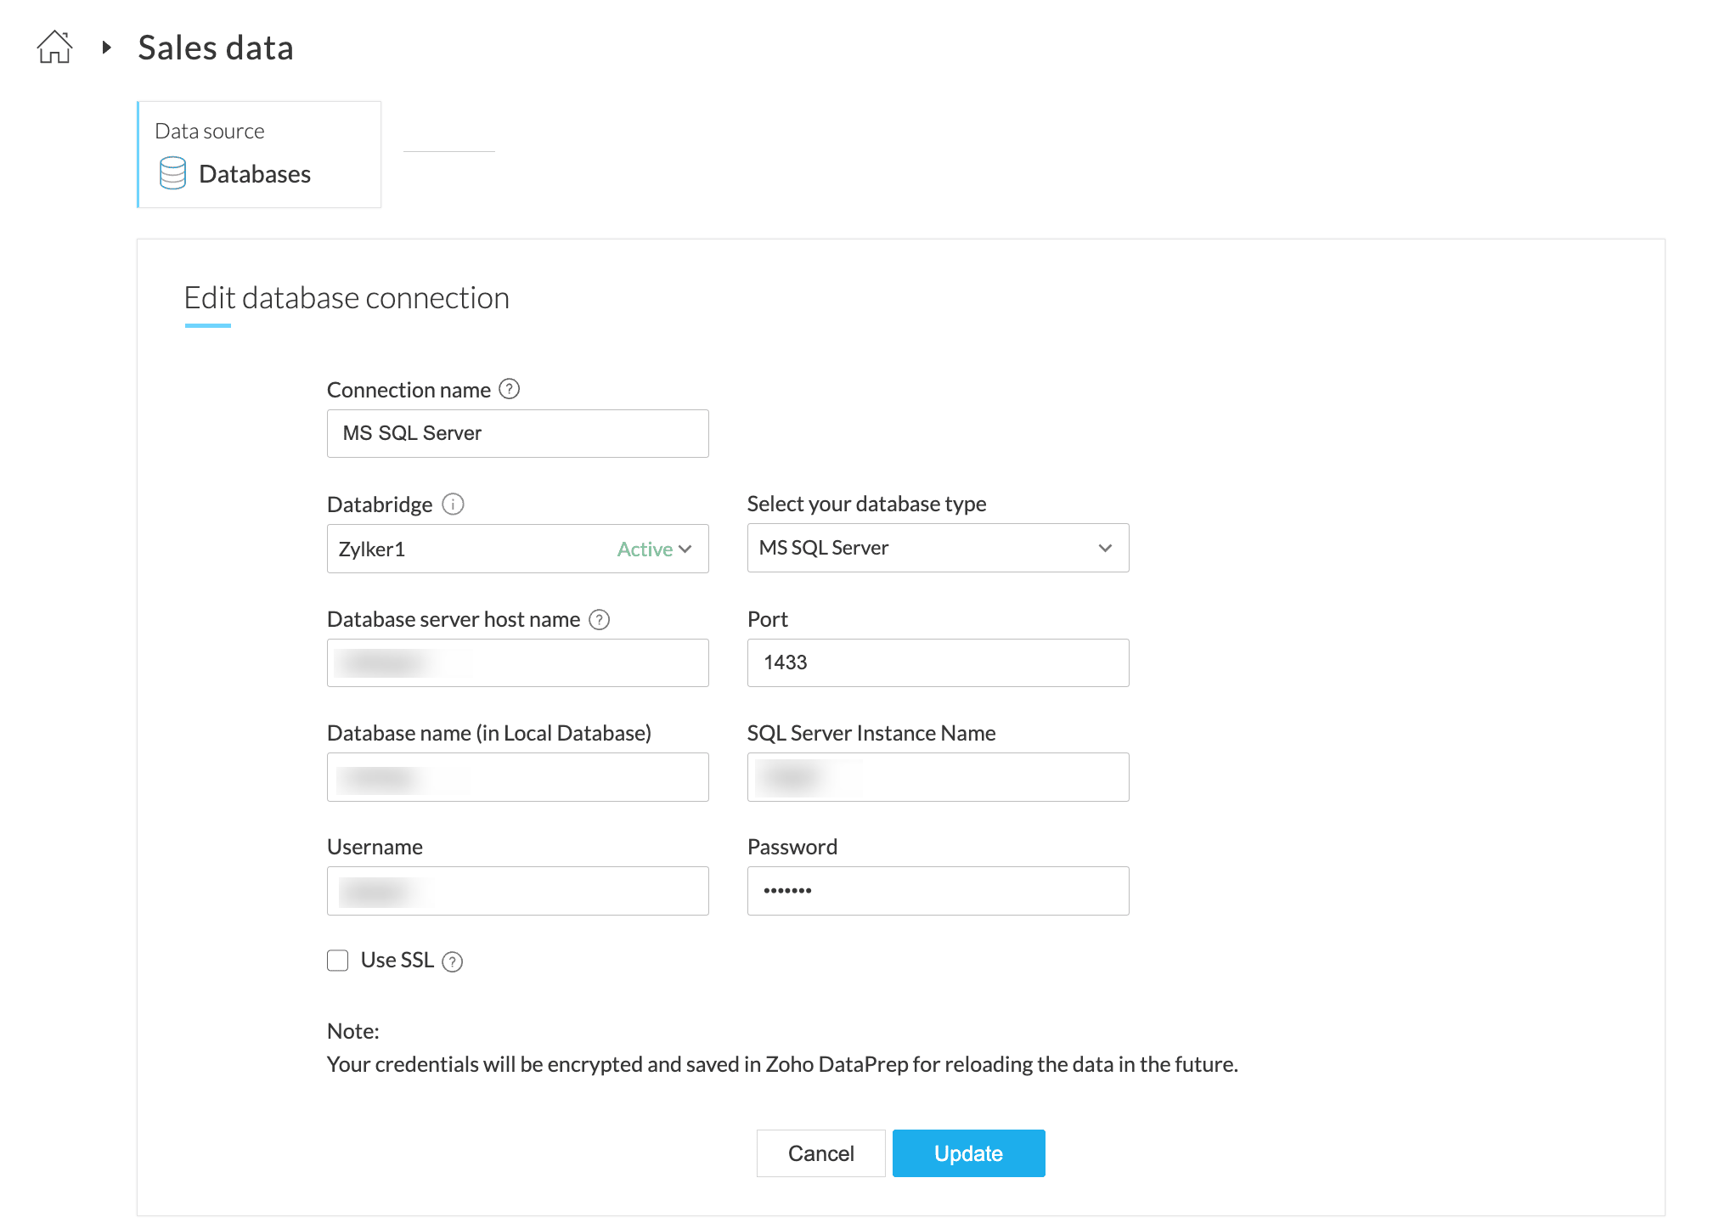1736x1223 pixels.
Task: Open the Database server host name help icon
Action: pos(600,620)
